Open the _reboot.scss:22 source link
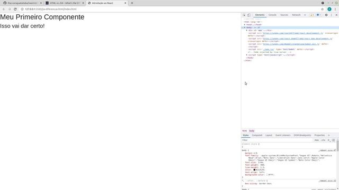The height and width of the screenshot is (190, 339). [x=327, y=180]
